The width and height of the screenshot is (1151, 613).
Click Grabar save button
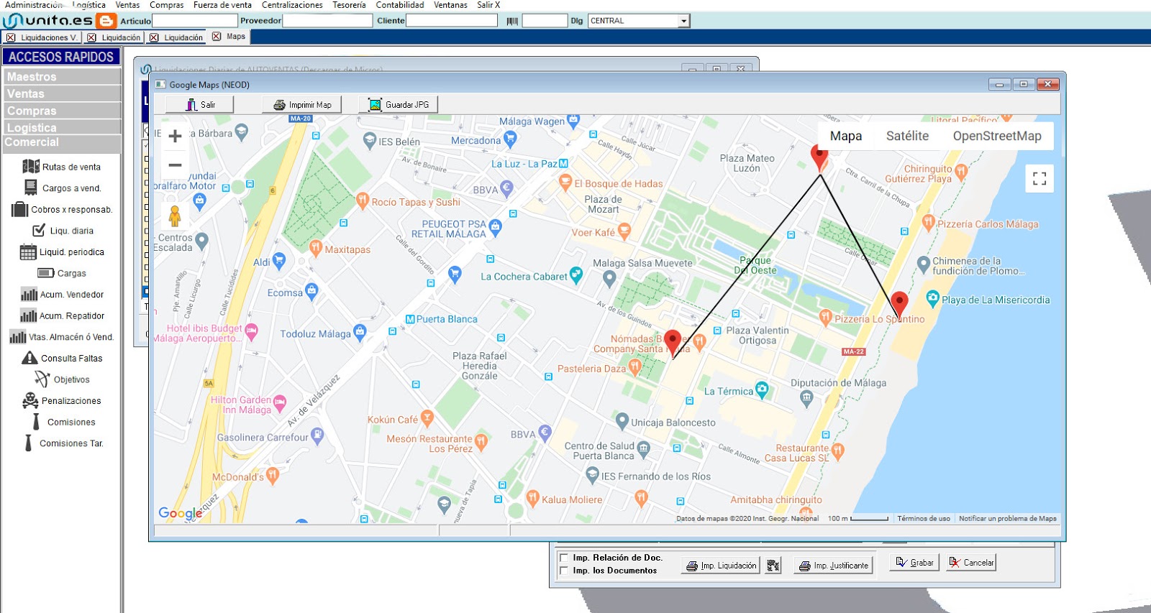click(x=914, y=563)
